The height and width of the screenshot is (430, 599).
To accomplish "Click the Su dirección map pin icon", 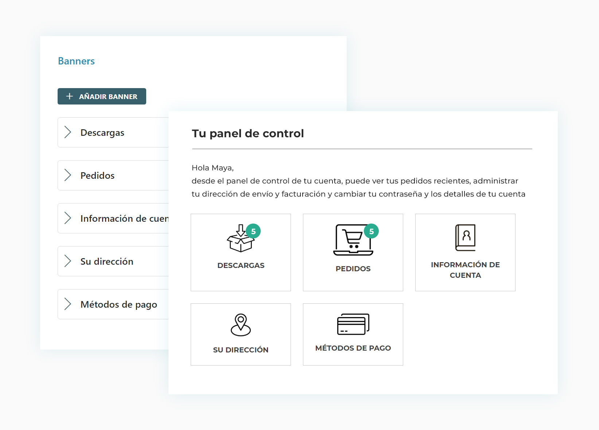I will [x=241, y=325].
